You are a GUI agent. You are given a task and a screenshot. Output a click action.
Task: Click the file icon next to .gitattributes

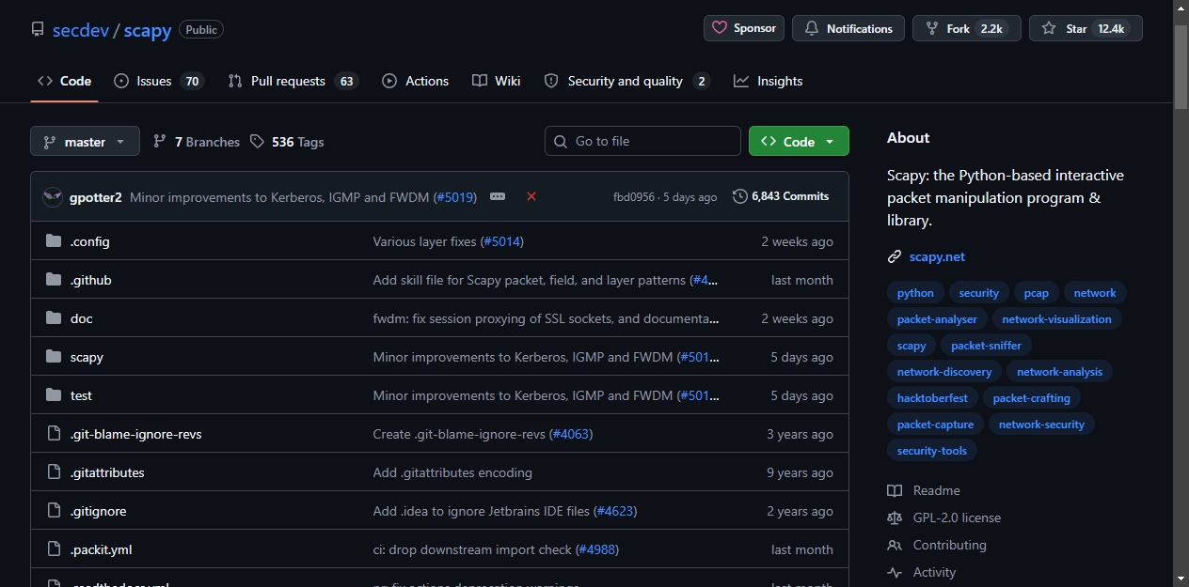coord(54,472)
